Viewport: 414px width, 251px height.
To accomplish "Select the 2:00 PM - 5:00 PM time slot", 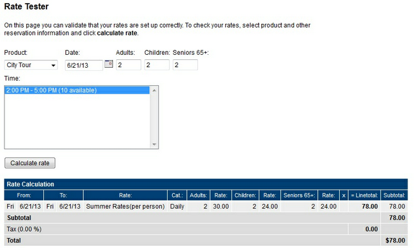I will (x=77, y=90).
